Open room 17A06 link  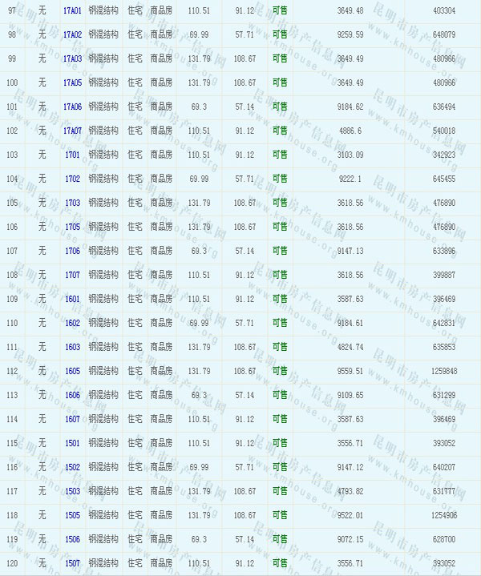tap(72, 107)
